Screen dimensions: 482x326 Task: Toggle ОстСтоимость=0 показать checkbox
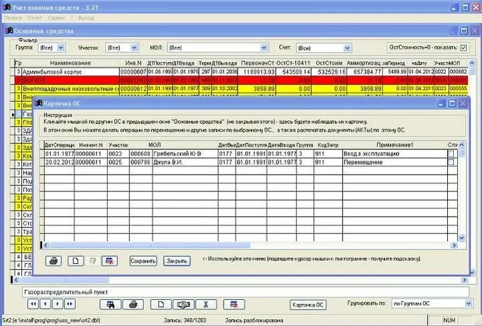(463, 48)
